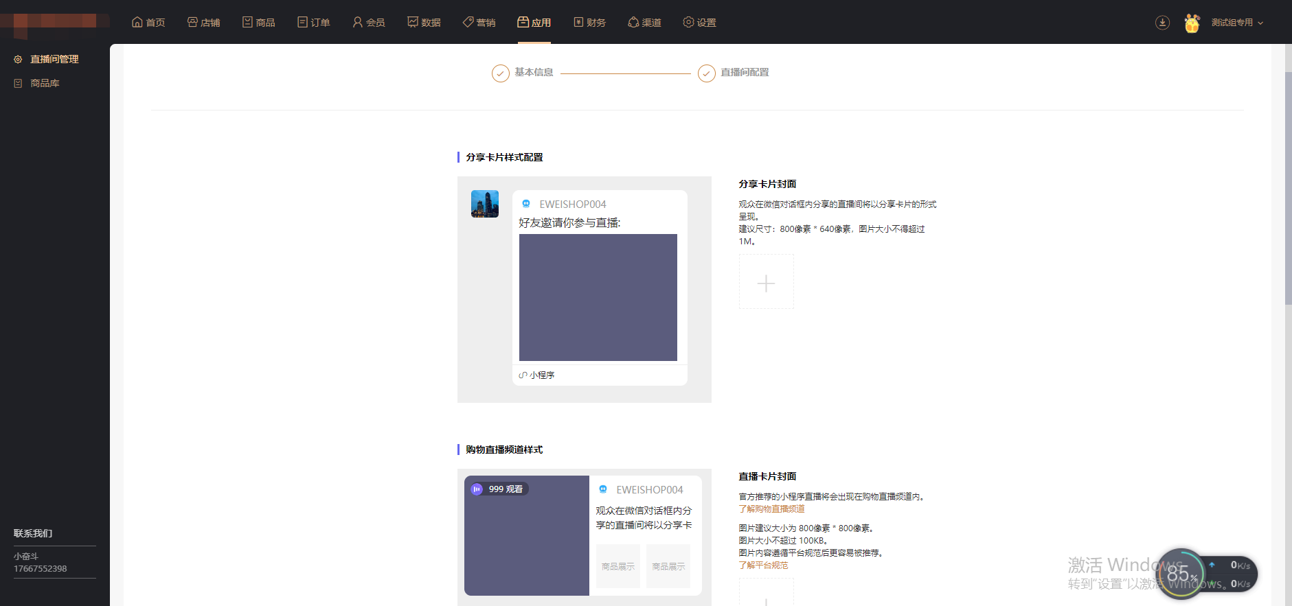Open the 首页 home menu
The image size is (1292, 606).
(x=148, y=23)
